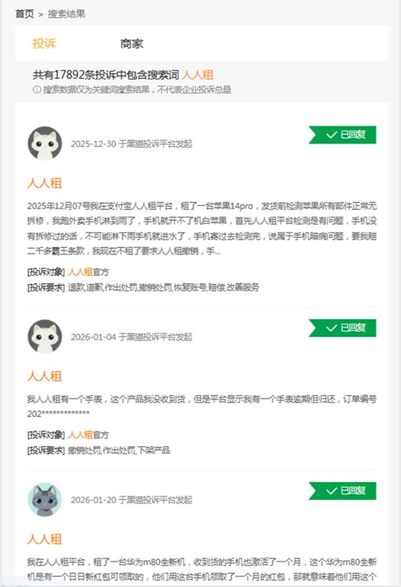The width and height of the screenshot is (401, 587).
Task: Click the highlighted 人人租 search keyword
Action: (198, 75)
